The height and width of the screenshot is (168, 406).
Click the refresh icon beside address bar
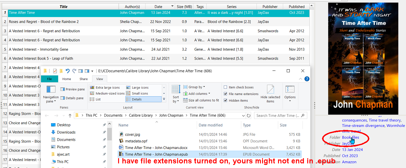click(249, 116)
